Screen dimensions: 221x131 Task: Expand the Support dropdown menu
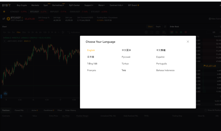pos(89,5)
